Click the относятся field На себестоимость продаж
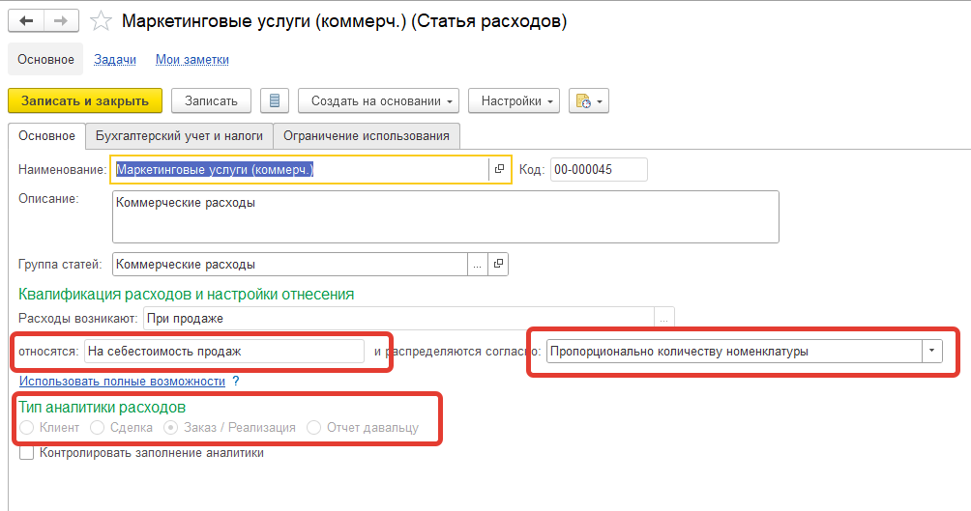Viewport: 971px width, 511px height. (x=224, y=351)
